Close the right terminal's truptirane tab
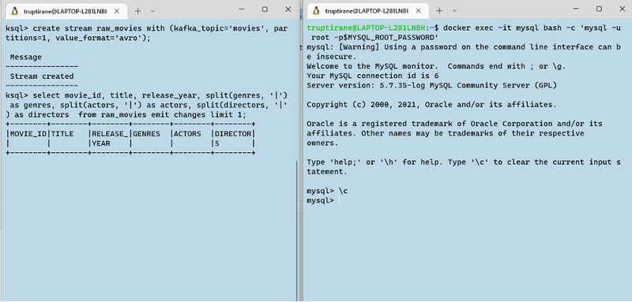The image size is (632, 302). (x=418, y=11)
